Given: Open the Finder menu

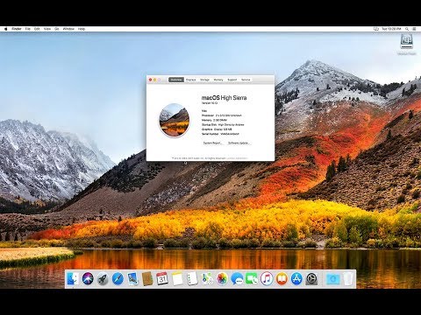Looking at the screenshot, I should click(17, 29).
